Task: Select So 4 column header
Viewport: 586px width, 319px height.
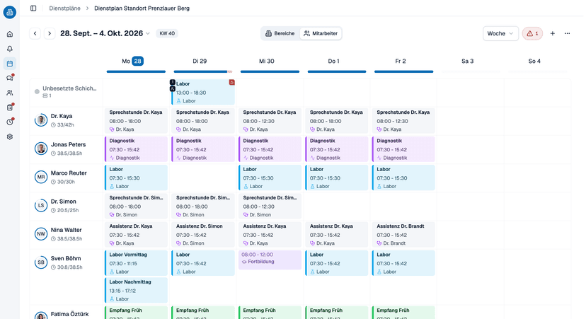Action: click(534, 61)
